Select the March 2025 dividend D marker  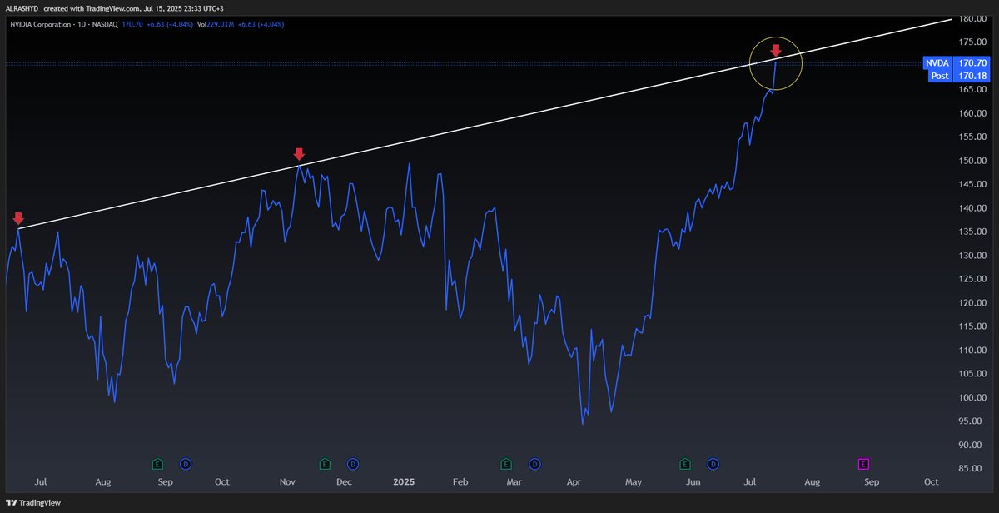(534, 463)
